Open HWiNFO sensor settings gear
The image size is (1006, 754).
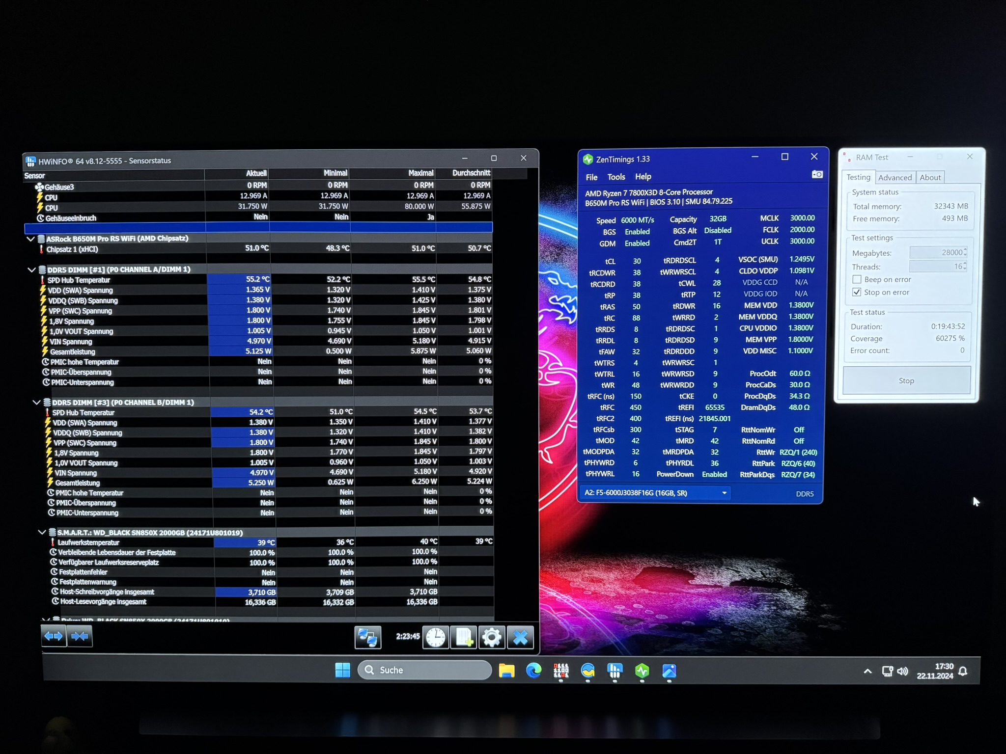[x=492, y=637]
